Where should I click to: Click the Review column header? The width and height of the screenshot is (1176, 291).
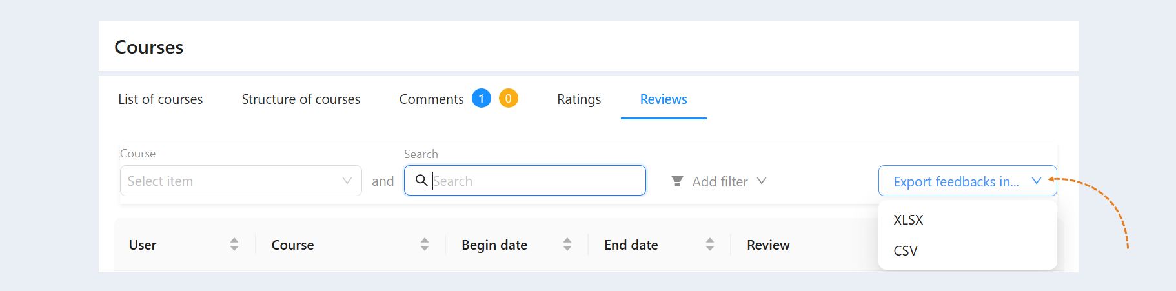768,245
